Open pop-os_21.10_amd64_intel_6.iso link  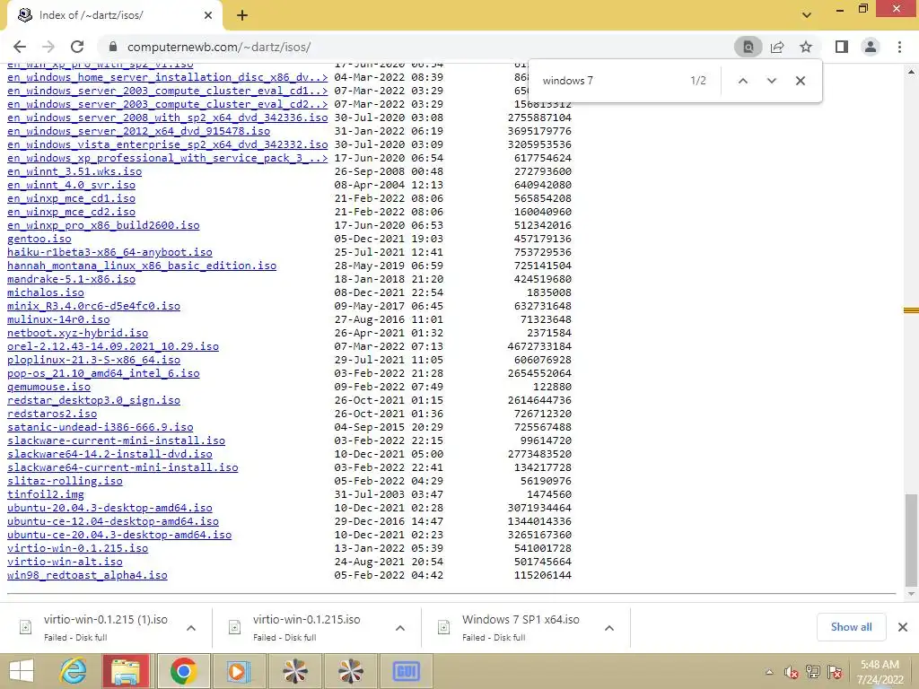[x=103, y=373]
